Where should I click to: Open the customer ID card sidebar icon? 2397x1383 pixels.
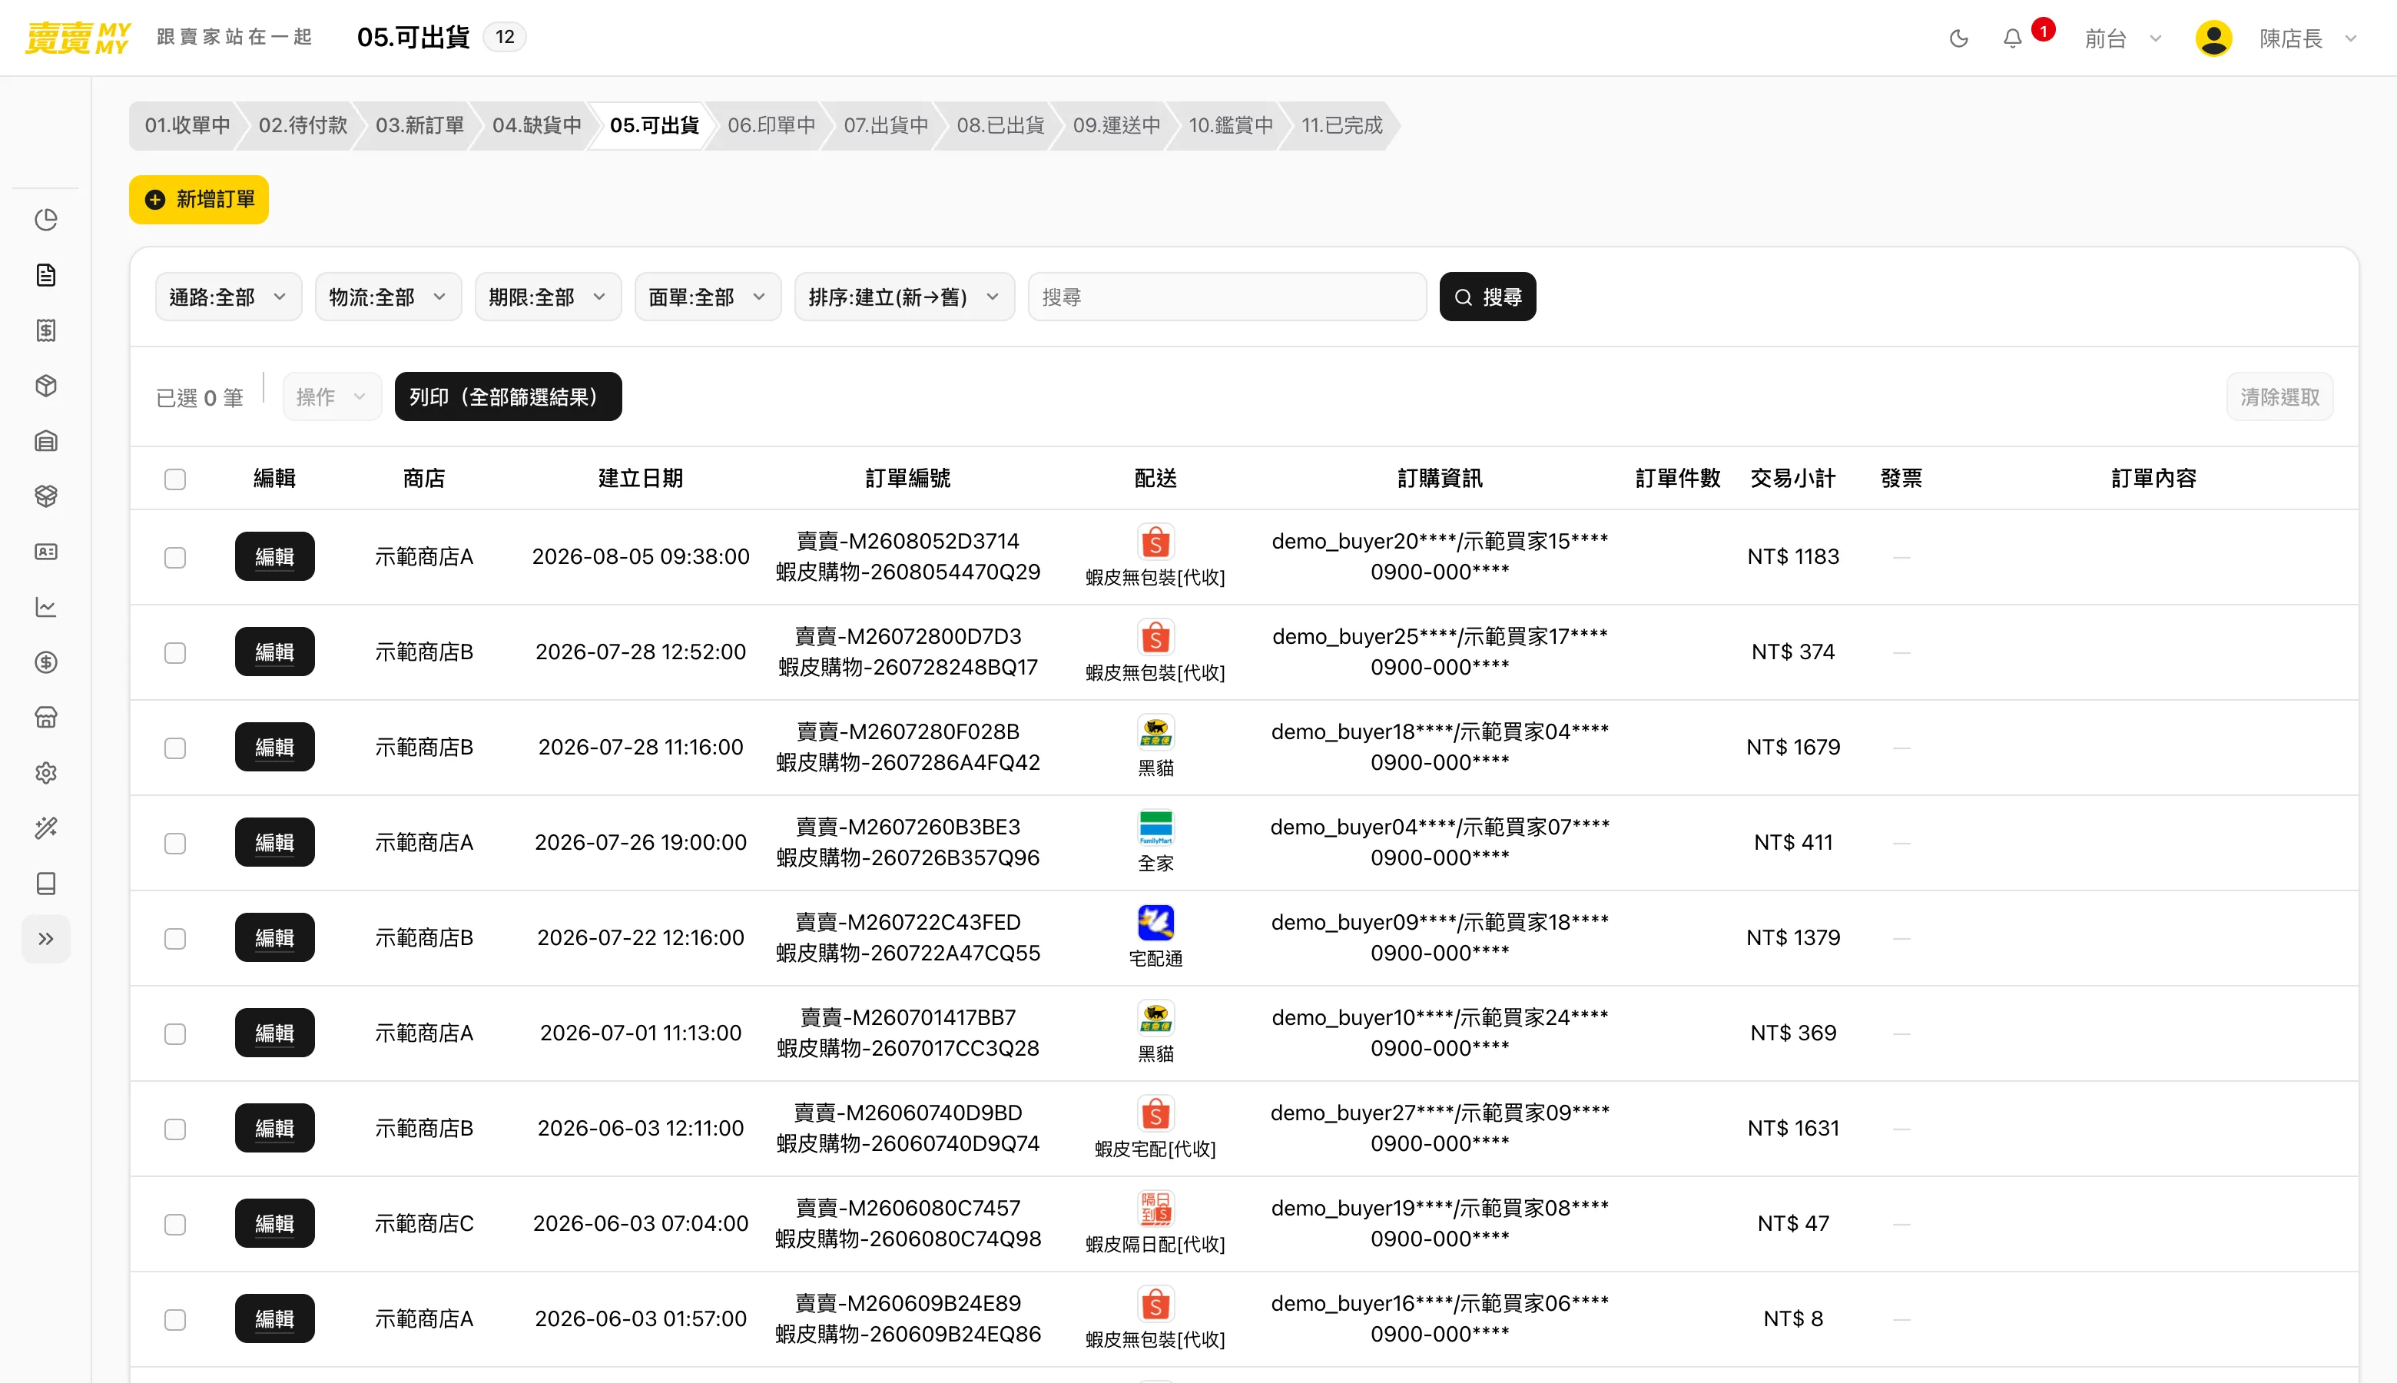(x=45, y=552)
